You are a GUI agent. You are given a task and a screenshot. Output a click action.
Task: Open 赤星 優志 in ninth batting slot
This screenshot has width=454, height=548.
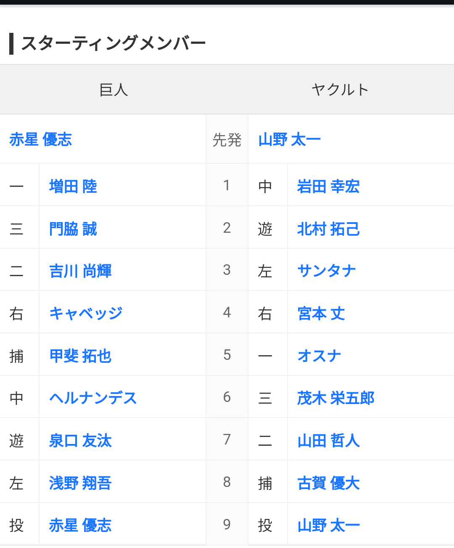pos(80,525)
